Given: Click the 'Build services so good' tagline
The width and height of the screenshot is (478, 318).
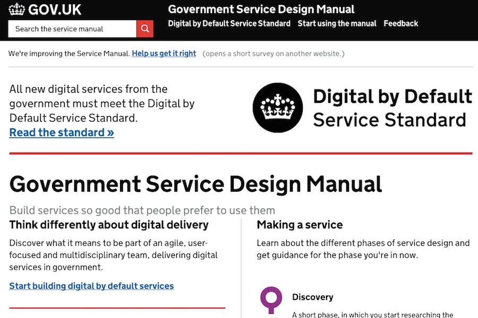Looking at the screenshot, I should click(142, 210).
